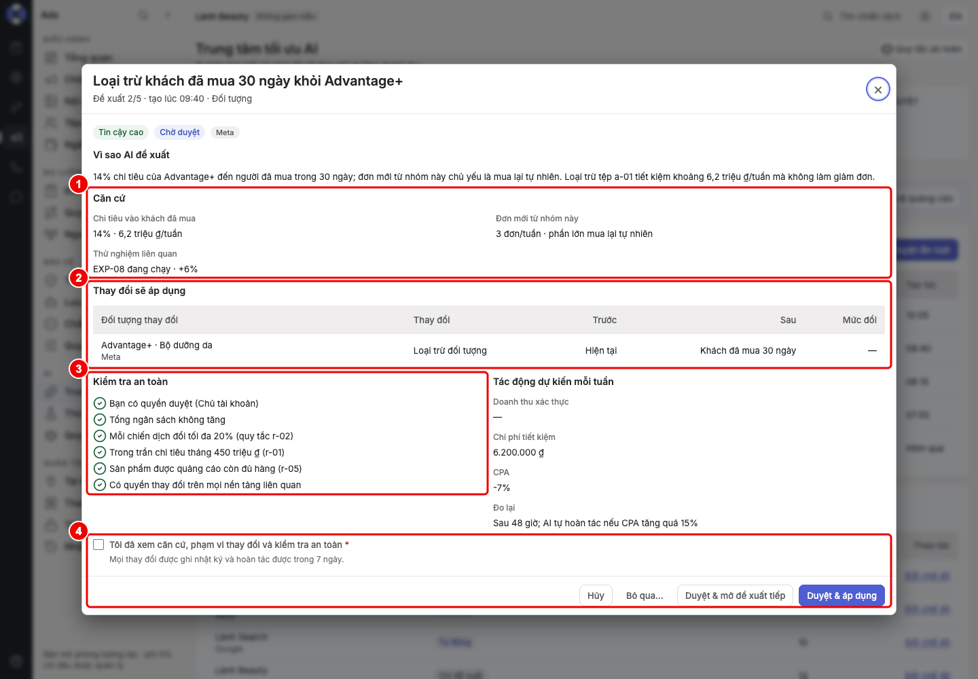This screenshot has width=978, height=679.
Task: Click 'Duyệt & mở đề xuất tiếp' button
Action: pos(735,595)
